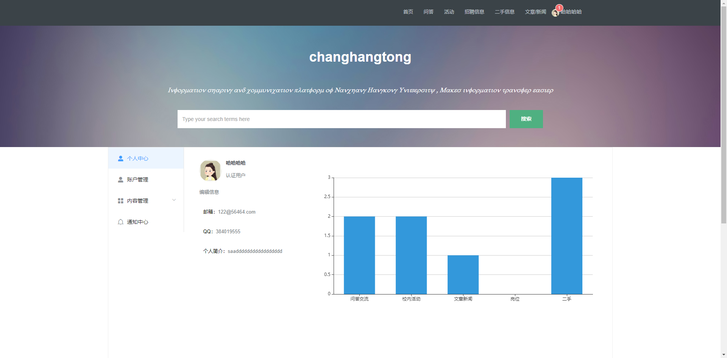Click the changhangtong site title

point(360,57)
